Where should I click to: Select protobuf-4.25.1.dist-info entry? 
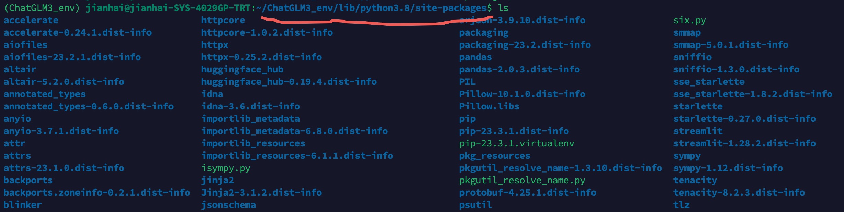tap(528, 193)
